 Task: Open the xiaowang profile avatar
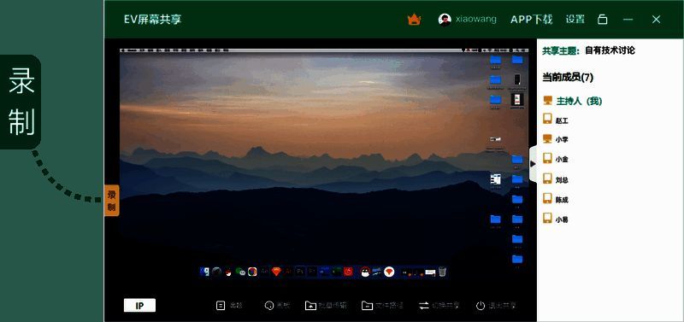coord(445,20)
